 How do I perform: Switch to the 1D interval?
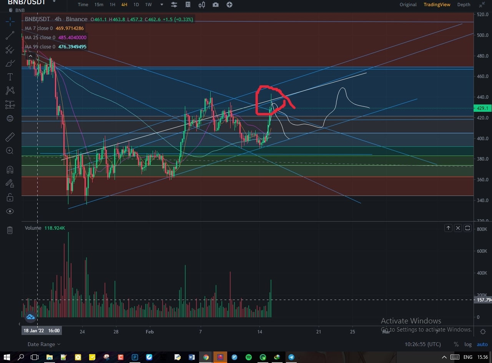(136, 5)
